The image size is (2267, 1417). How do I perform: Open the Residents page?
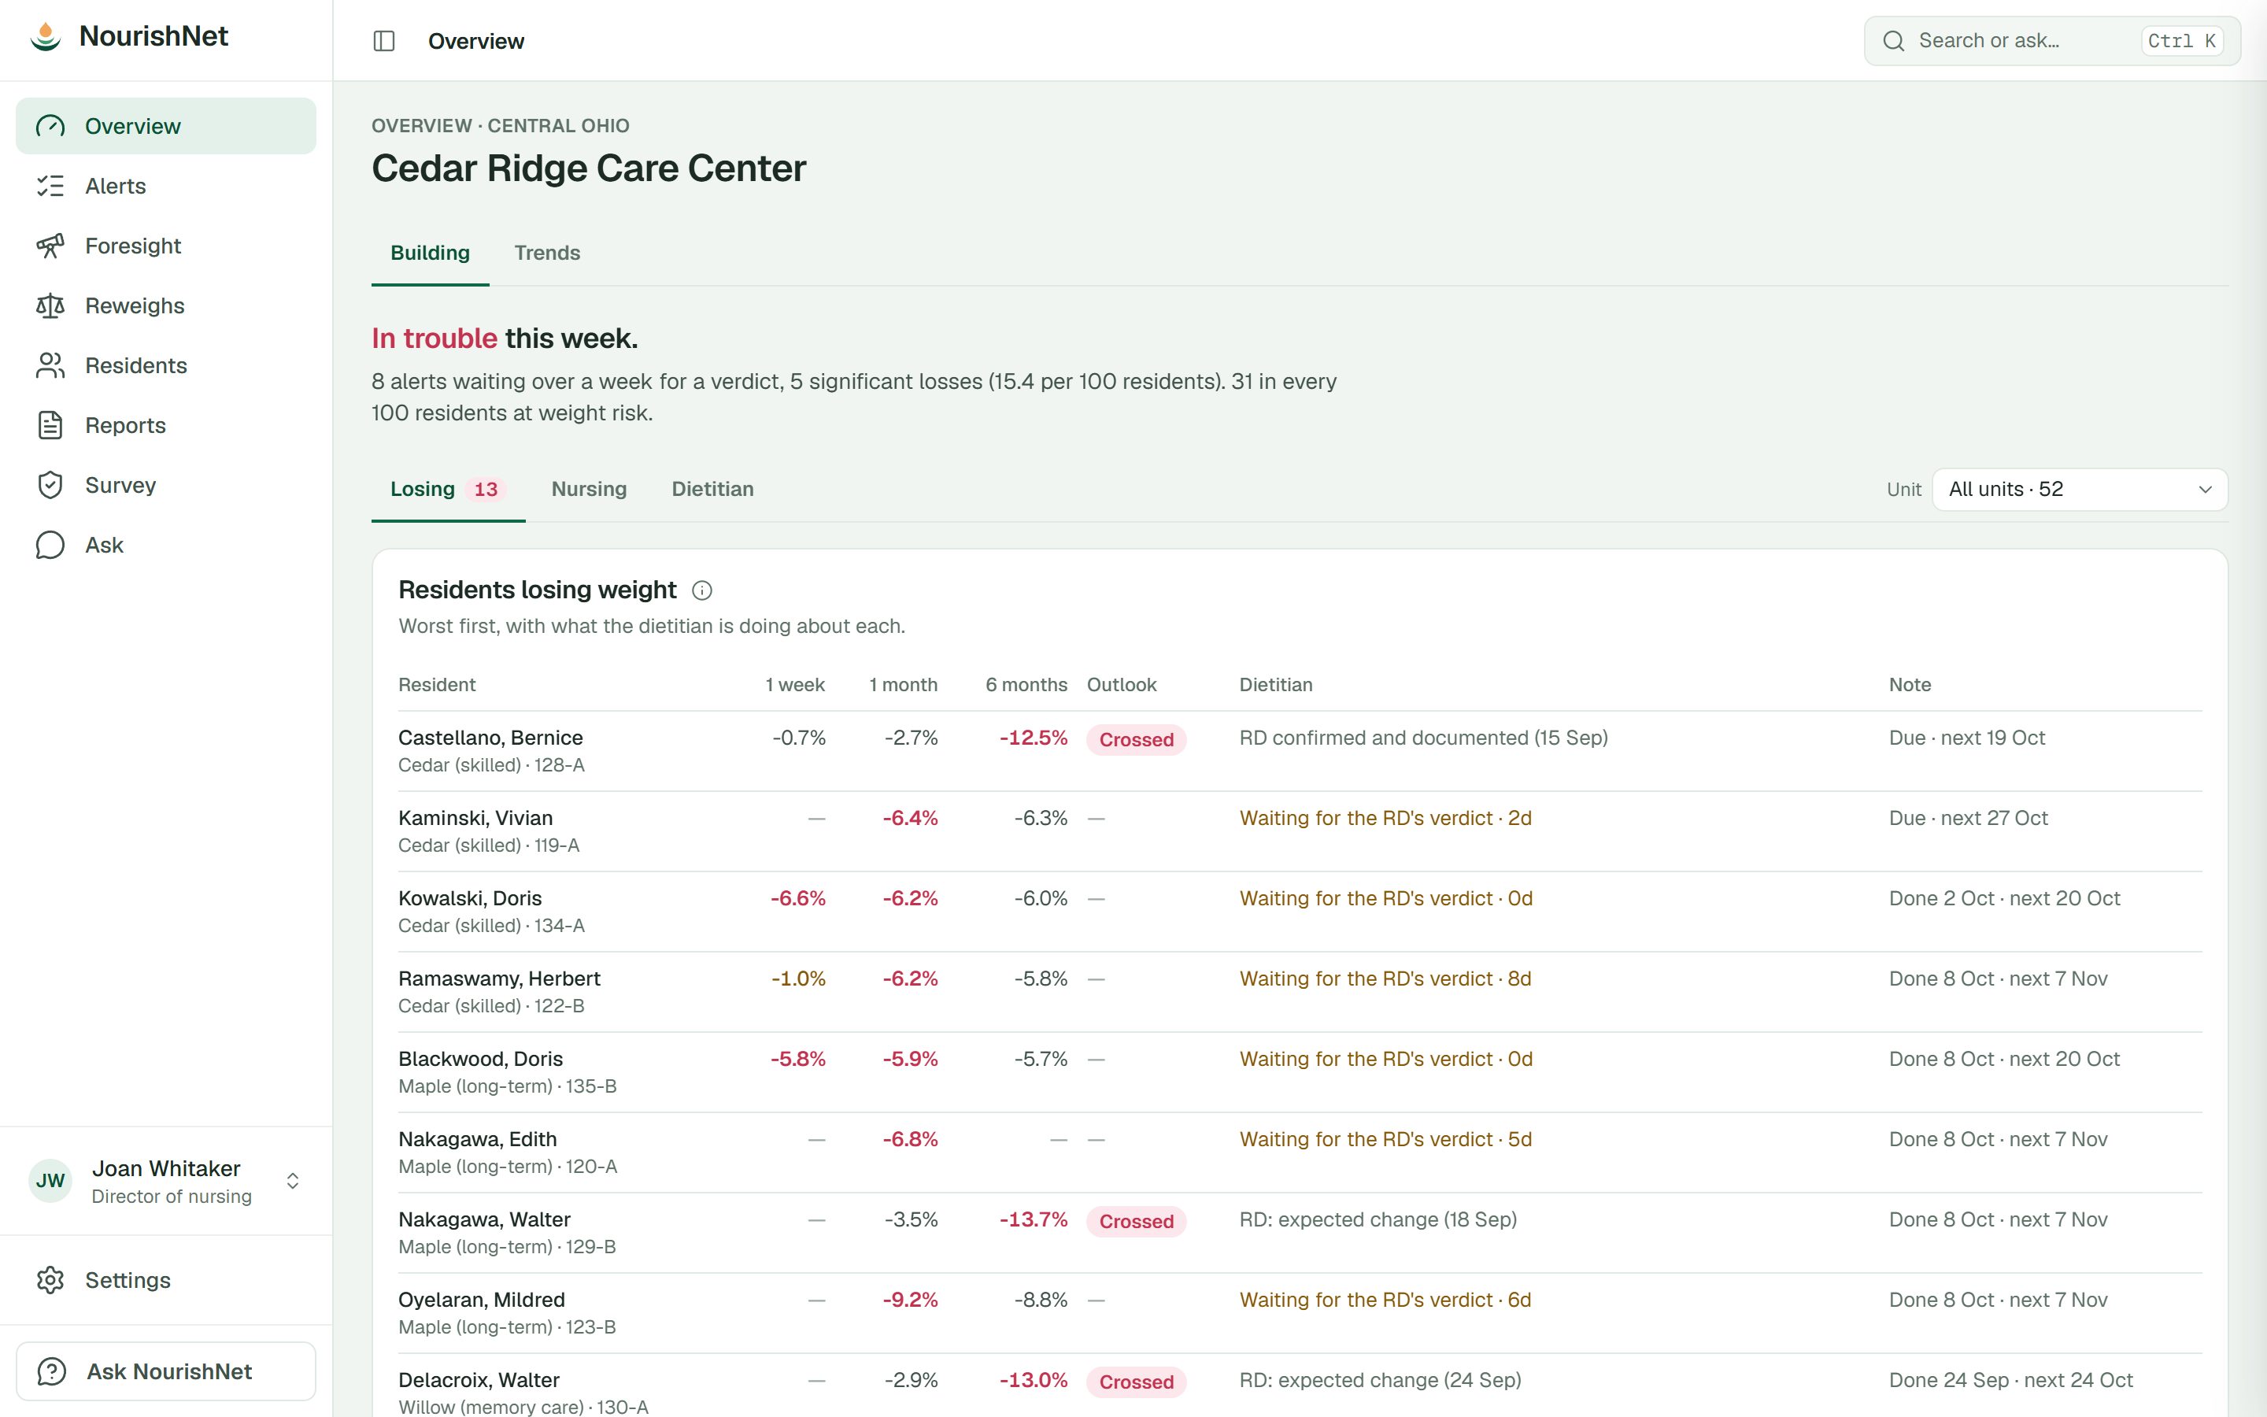coord(166,365)
